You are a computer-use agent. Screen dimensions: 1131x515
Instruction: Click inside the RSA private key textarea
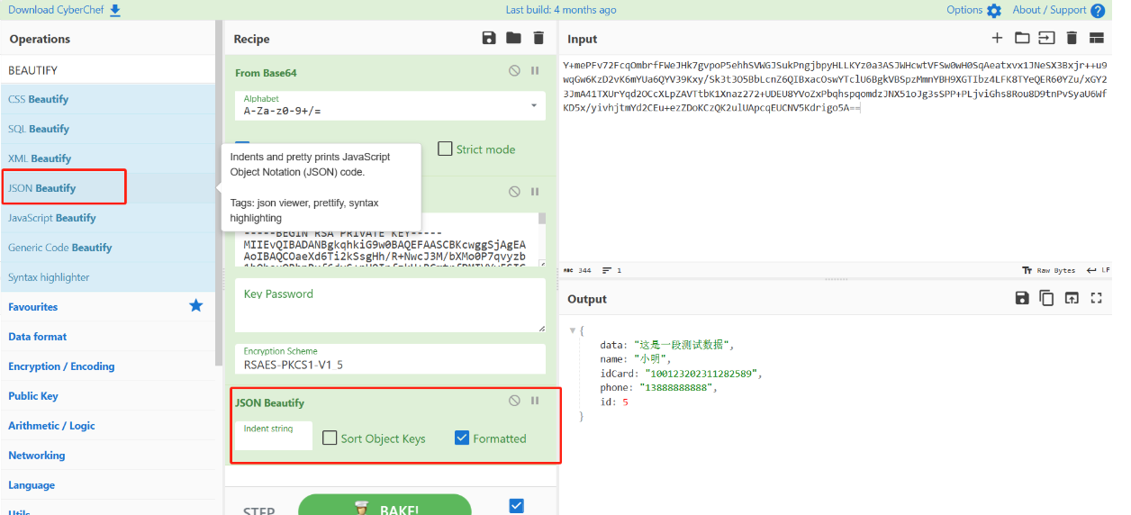[385, 239]
